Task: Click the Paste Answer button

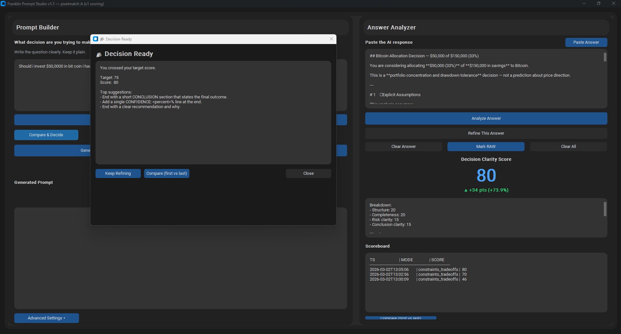Action: point(586,42)
